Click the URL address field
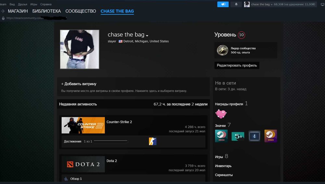This screenshot has height=184, width=325. pyautogui.click(x=36, y=18)
